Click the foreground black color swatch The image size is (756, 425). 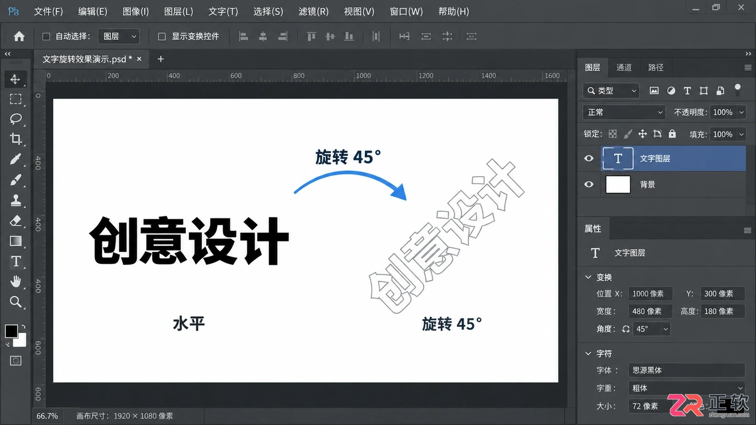pyautogui.click(x=11, y=331)
